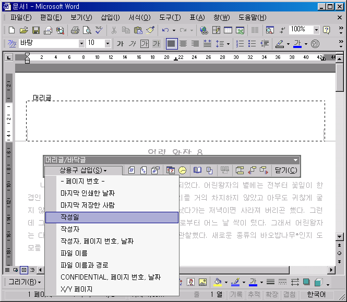Show previous header section
347x302 pixels.
click(x=252, y=171)
